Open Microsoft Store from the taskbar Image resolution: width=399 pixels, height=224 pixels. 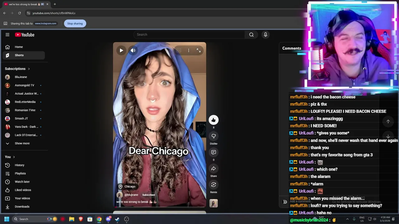point(90,219)
